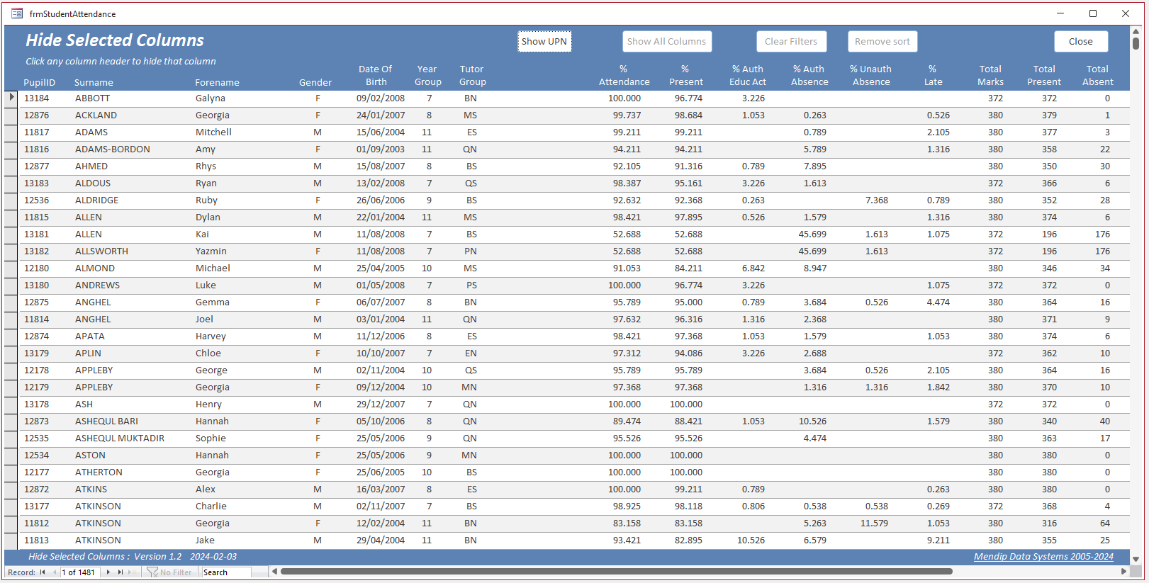This screenshot has height=583, width=1149.
Task: Click the vertical scrollbar up arrow
Action: click(x=1136, y=31)
